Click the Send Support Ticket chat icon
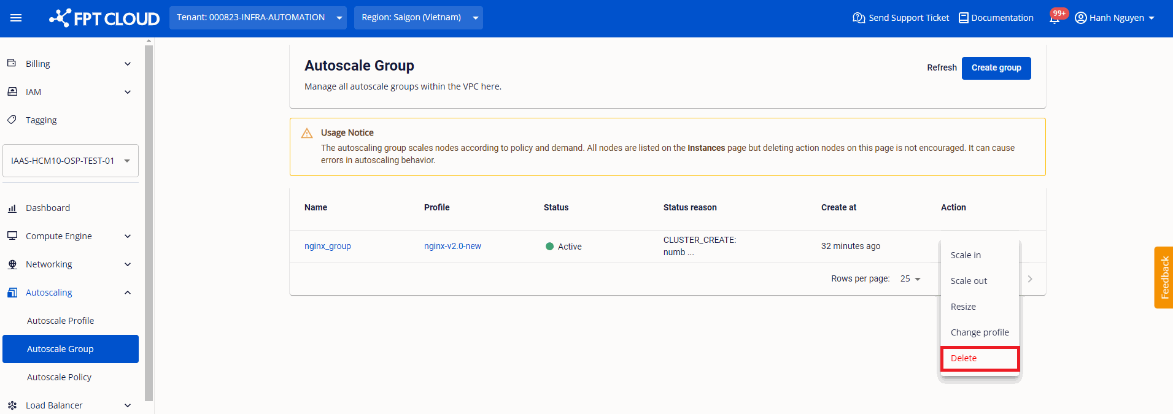This screenshot has height=414, width=1173. pyautogui.click(x=859, y=18)
